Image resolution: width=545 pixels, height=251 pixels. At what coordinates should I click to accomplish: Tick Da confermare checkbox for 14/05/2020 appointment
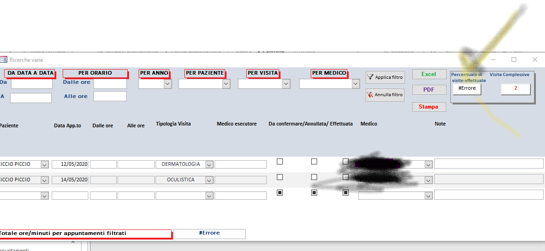click(x=280, y=177)
